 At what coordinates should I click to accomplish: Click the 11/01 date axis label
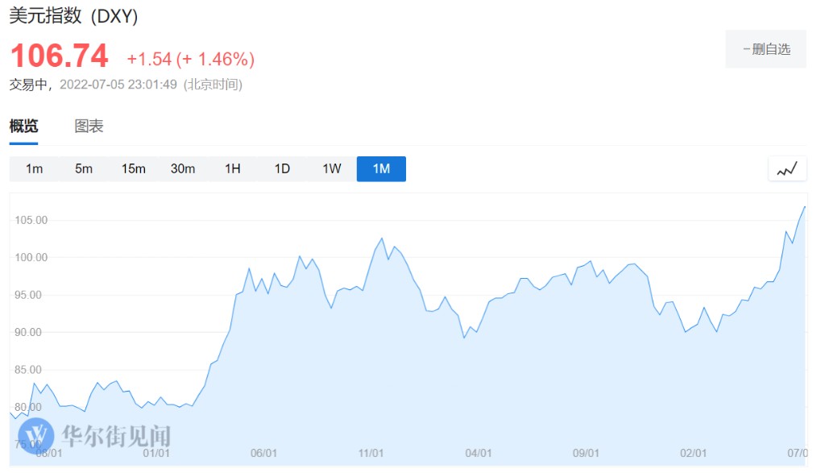click(x=371, y=453)
